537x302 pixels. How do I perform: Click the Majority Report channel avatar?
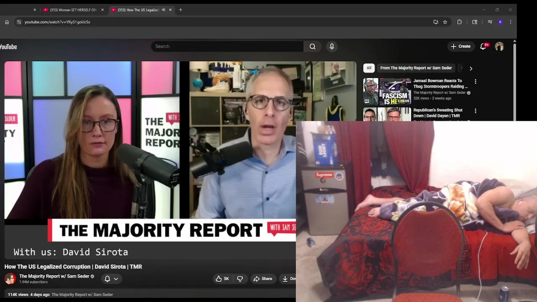[10, 279]
